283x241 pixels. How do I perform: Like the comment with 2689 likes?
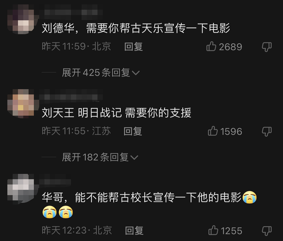click(x=211, y=46)
